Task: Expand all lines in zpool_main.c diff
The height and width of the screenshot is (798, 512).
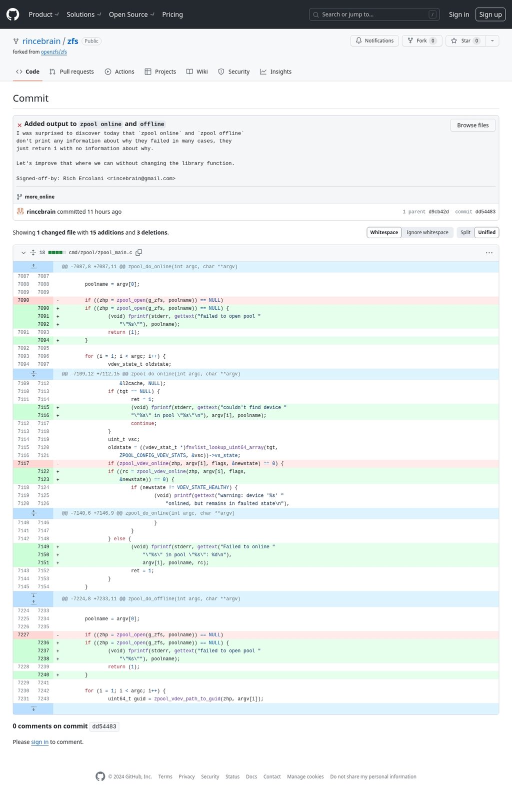Action: [x=33, y=253]
